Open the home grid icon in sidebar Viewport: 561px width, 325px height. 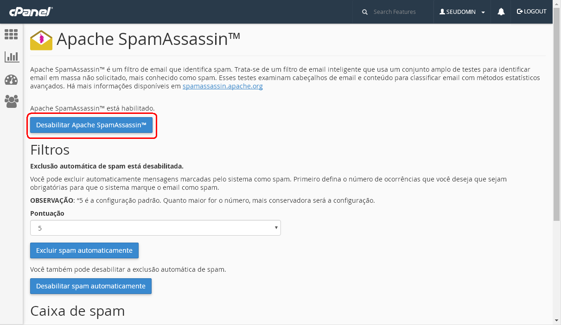pyautogui.click(x=11, y=34)
